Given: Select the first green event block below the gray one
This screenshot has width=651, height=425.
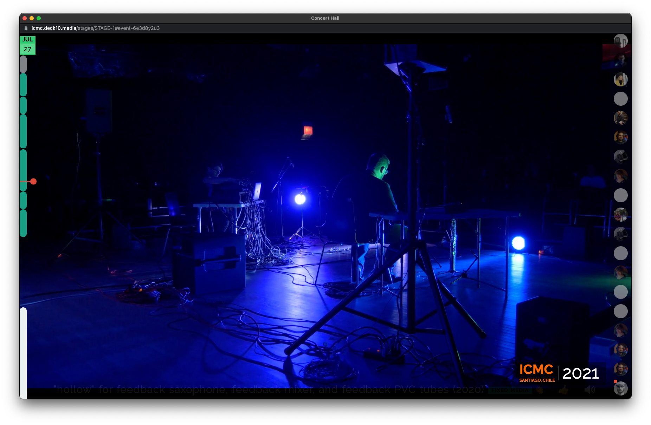Looking at the screenshot, I should tap(23, 84).
